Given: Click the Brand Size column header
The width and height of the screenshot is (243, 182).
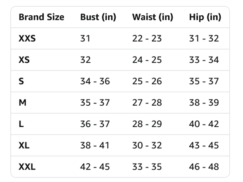Looking at the screenshot, I should [41, 17].
